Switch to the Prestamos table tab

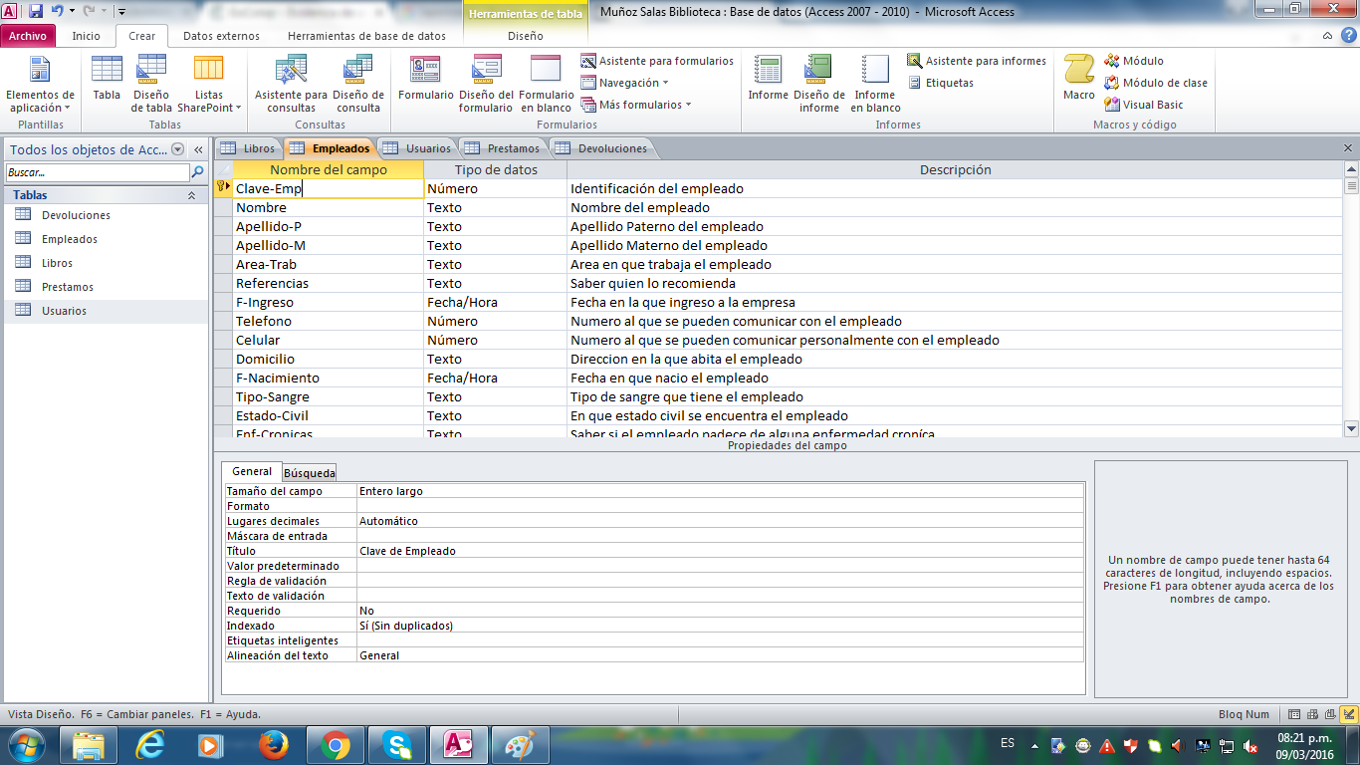coord(505,148)
